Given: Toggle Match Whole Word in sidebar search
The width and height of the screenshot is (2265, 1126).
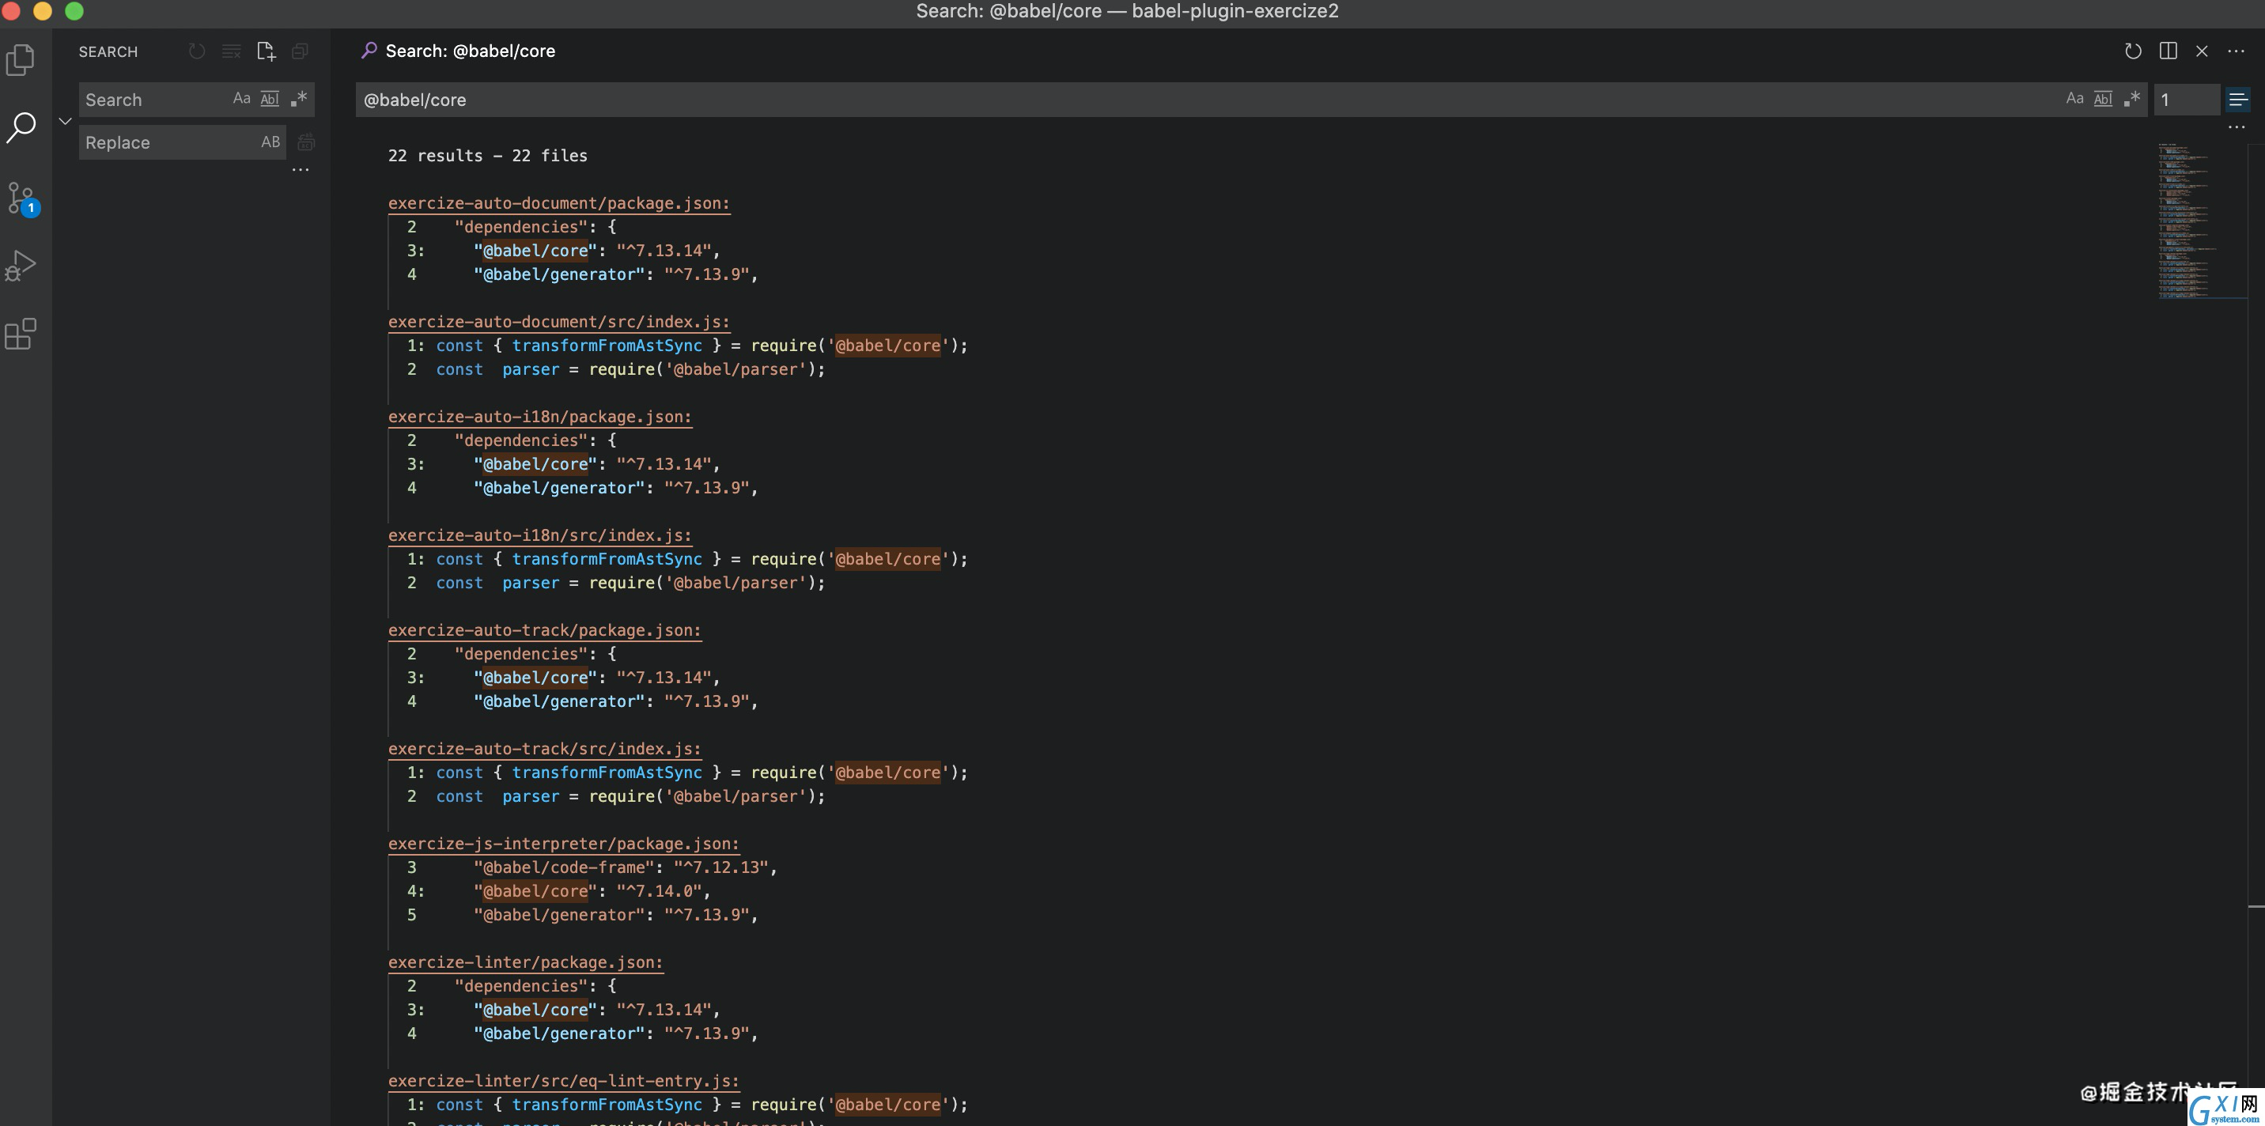Looking at the screenshot, I should coord(270,100).
